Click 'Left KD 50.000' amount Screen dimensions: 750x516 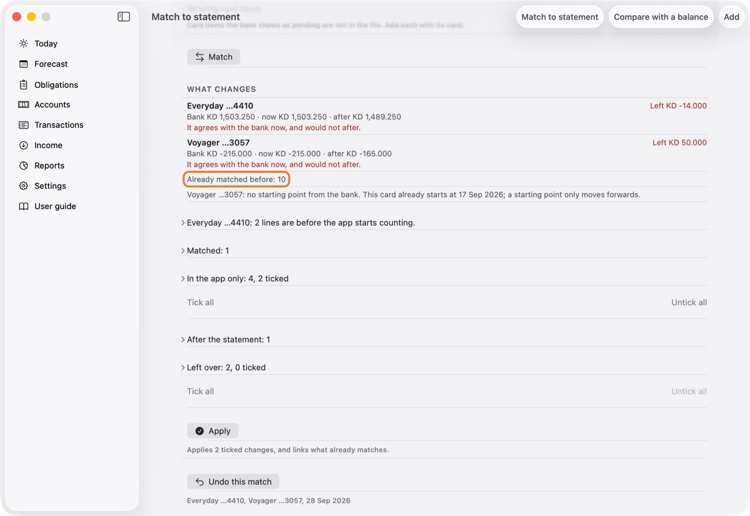(x=679, y=142)
